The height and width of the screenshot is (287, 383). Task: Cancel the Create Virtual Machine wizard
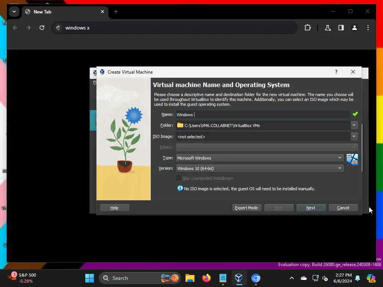click(x=343, y=208)
